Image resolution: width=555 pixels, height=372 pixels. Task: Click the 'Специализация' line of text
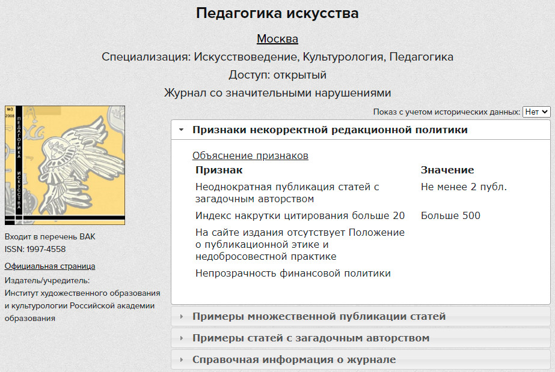point(278,57)
